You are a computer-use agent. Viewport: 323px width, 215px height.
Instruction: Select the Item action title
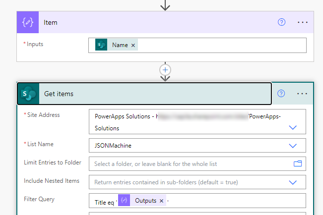pos(50,22)
